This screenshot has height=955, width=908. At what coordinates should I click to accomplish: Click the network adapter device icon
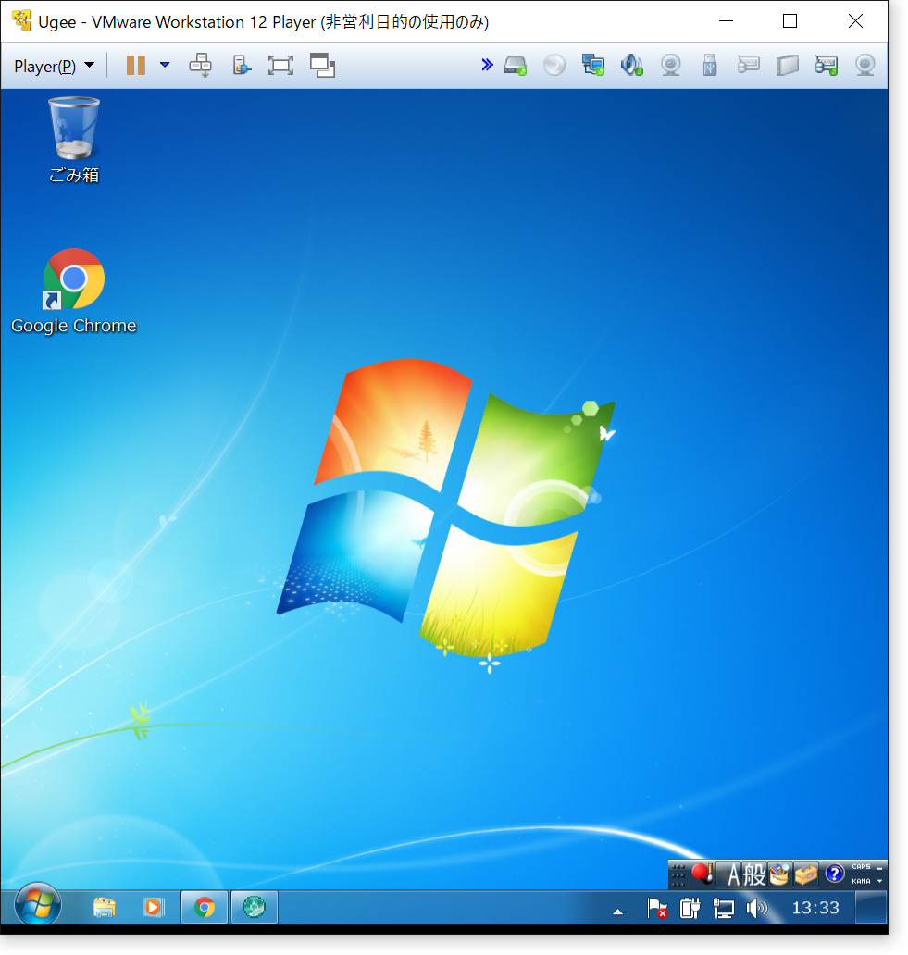point(592,65)
